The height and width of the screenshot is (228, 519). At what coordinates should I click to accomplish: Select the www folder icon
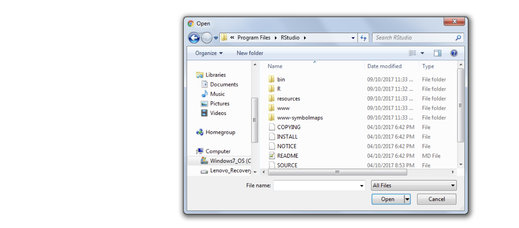272,108
